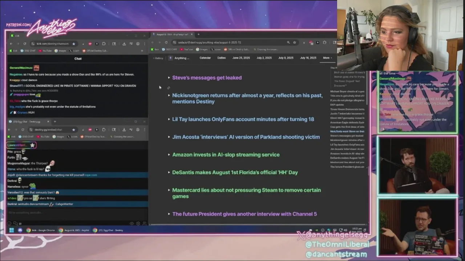Click taskbar clock in system tray
The width and height of the screenshot is (465, 261).
click(357, 230)
